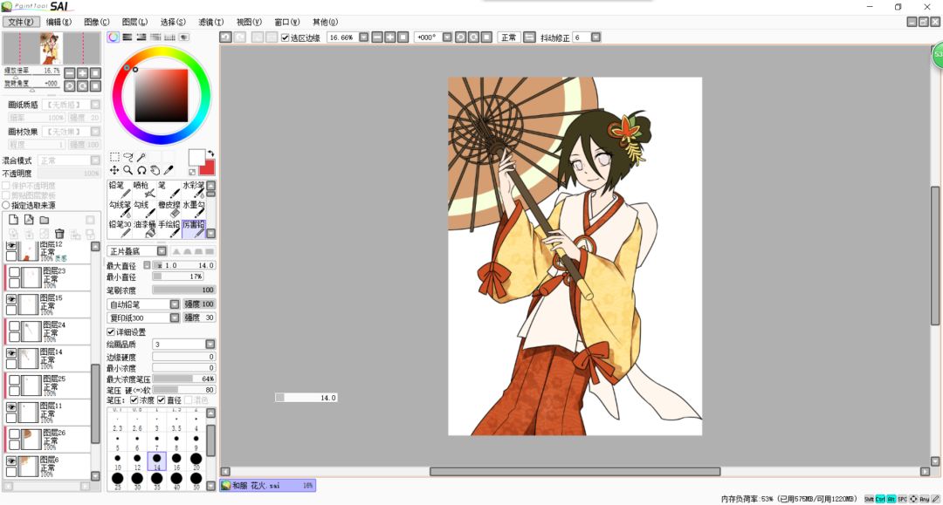Open the 滤镜 filter menu
This screenshot has width=943, height=505.
coord(210,22)
